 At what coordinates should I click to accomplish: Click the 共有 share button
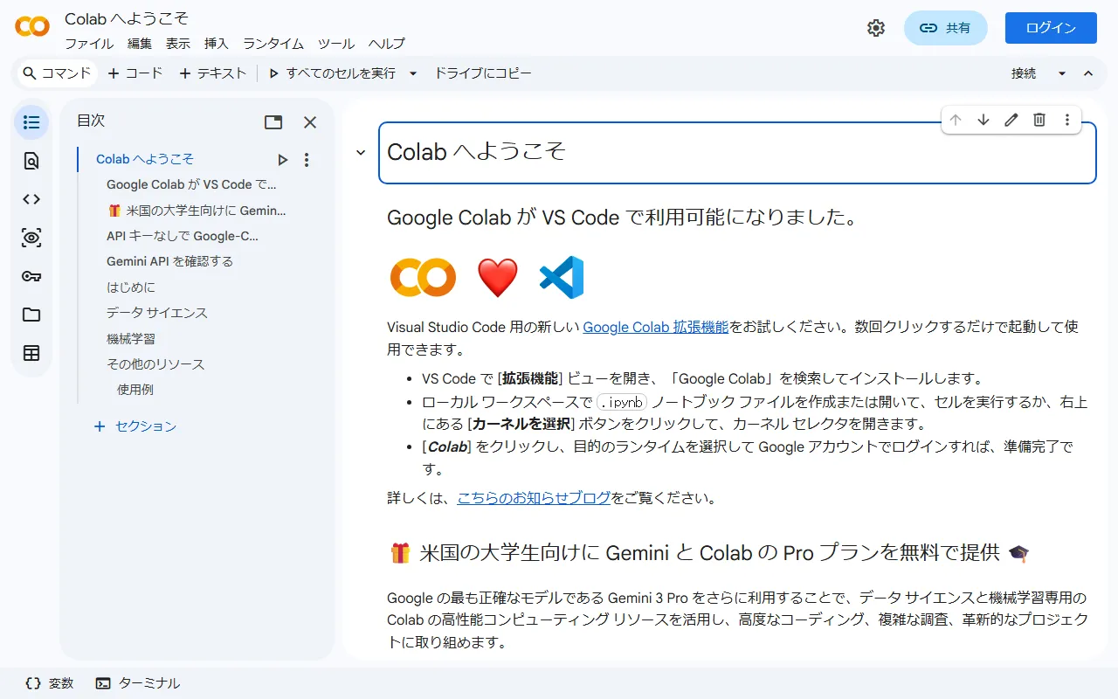coord(946,28)
